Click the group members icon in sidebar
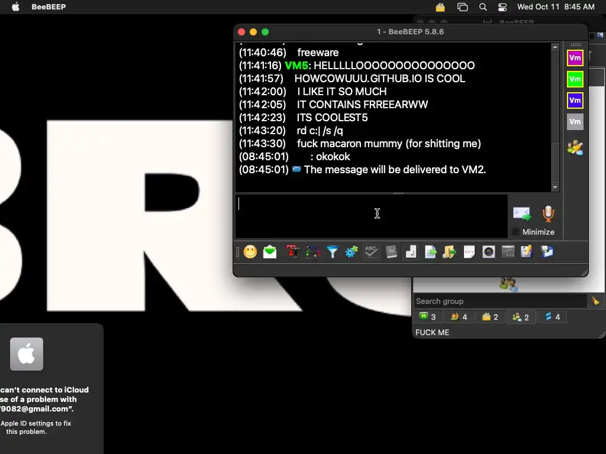The image size is (606, 454). [575, 147]
